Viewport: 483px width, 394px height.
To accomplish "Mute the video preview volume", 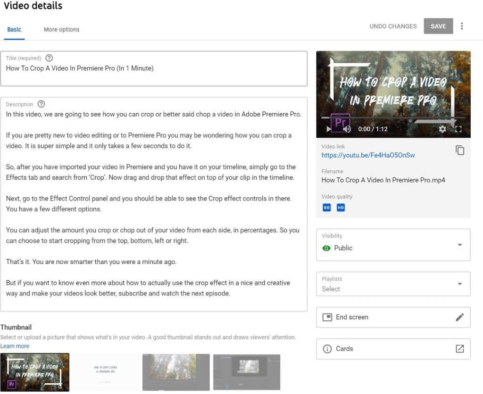I will tap(347, 129).
